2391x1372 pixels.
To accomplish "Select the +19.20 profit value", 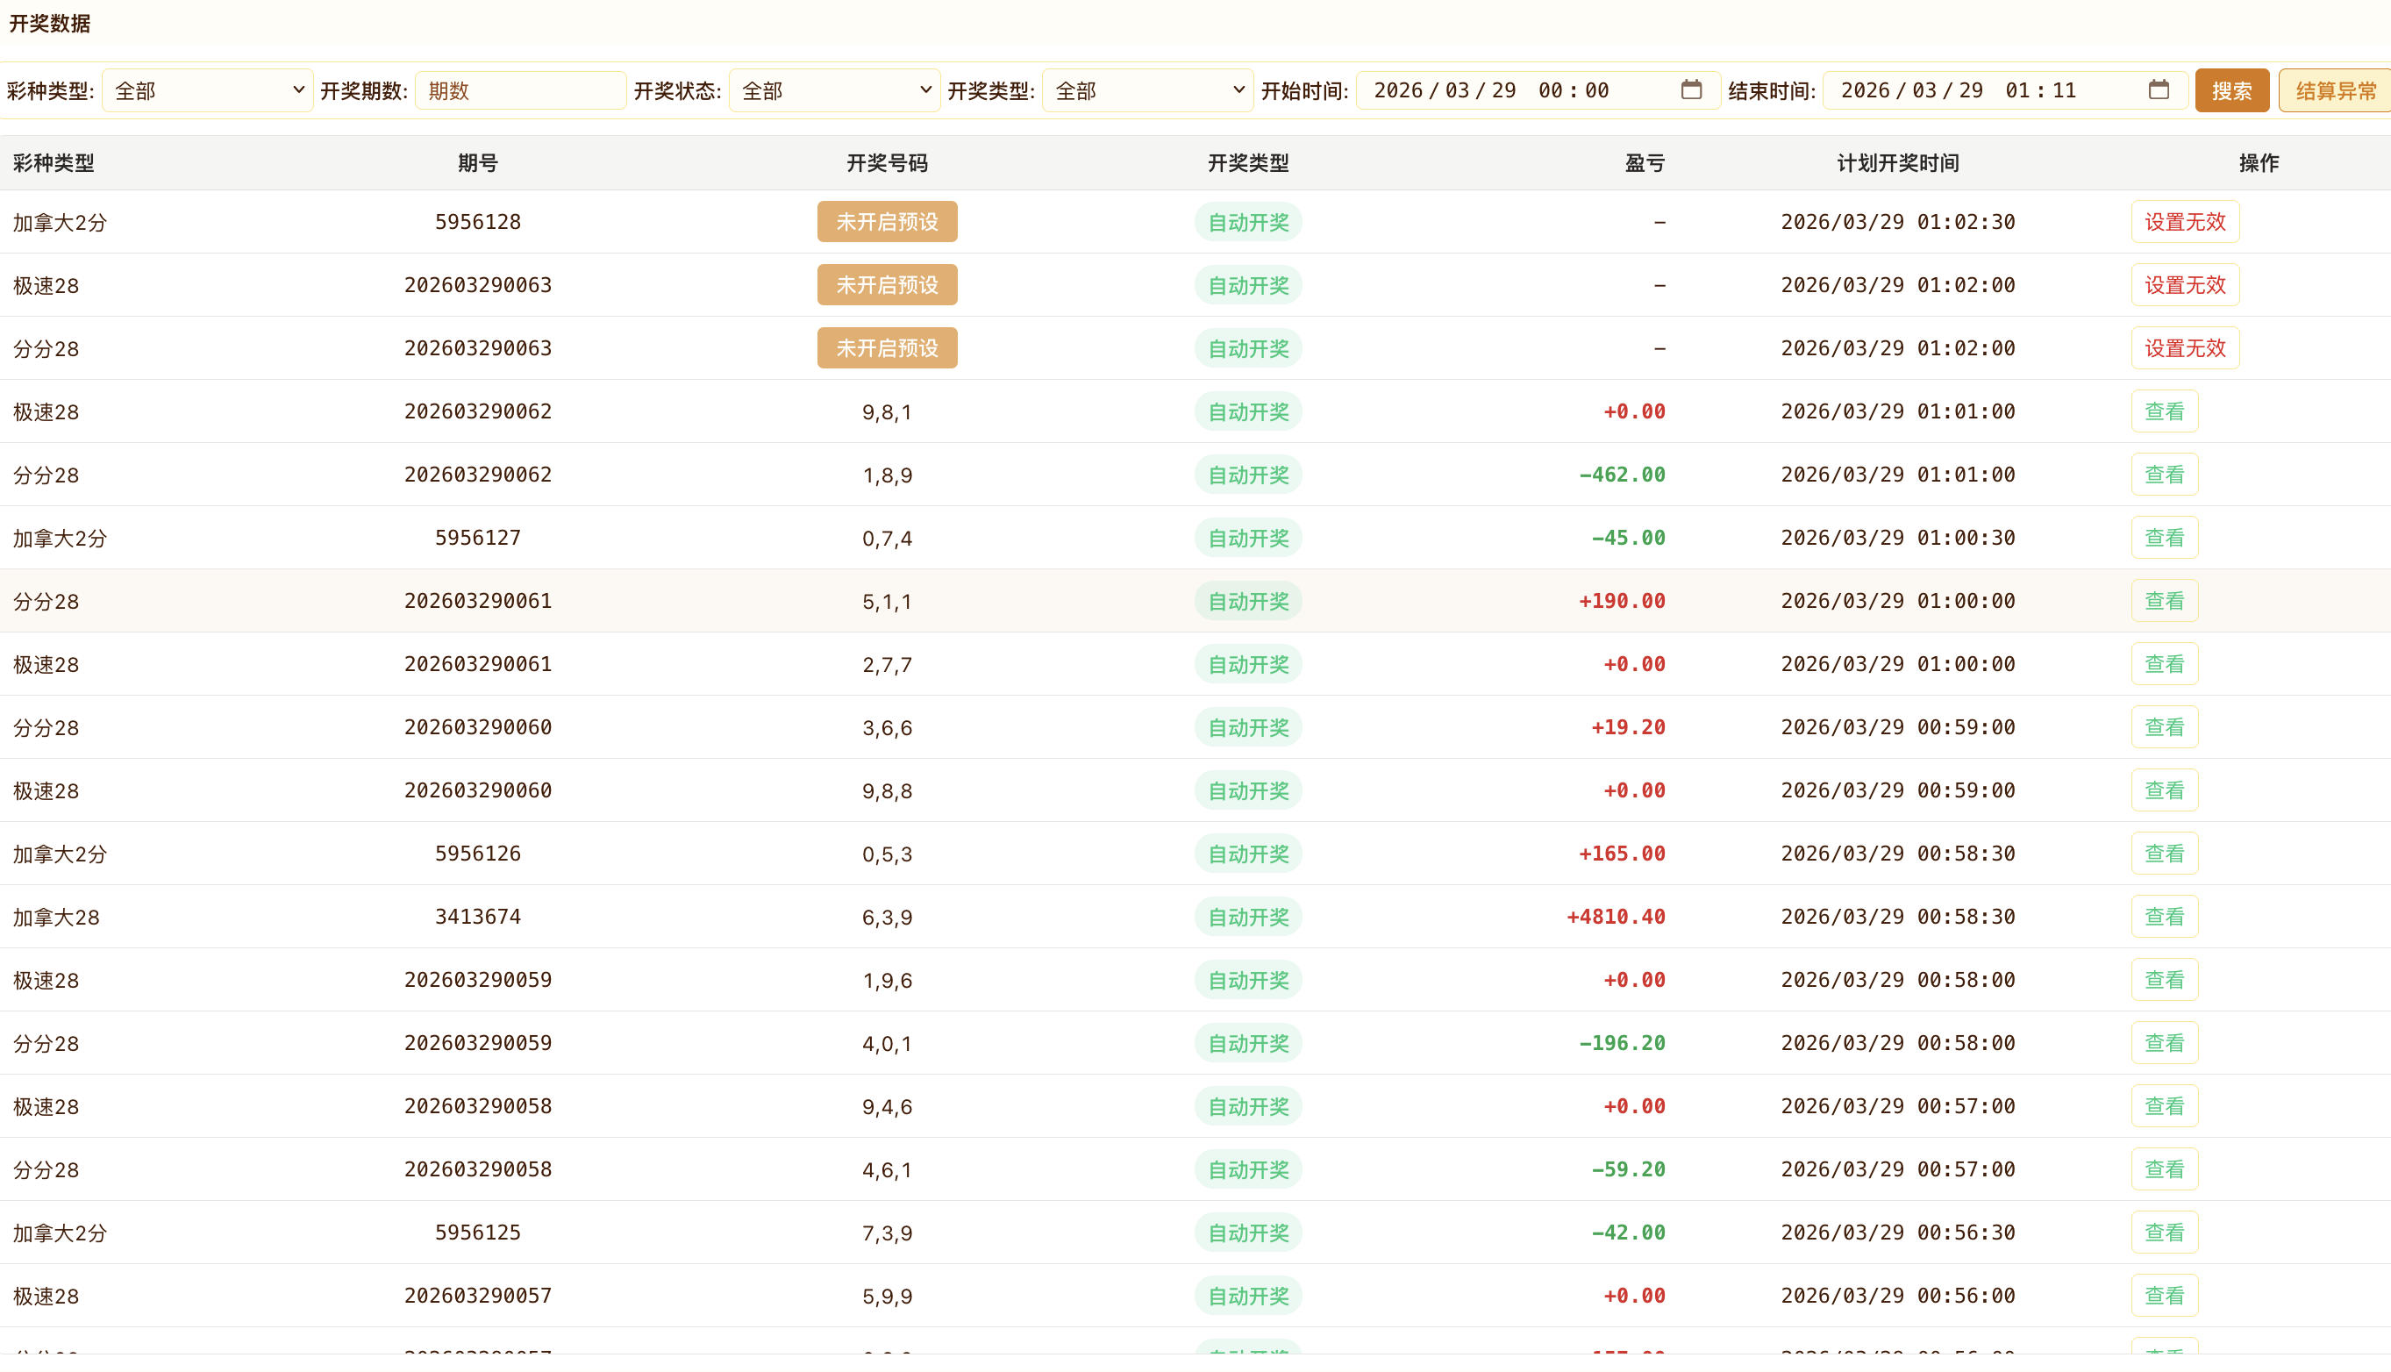I will [x=1628, y=726].
